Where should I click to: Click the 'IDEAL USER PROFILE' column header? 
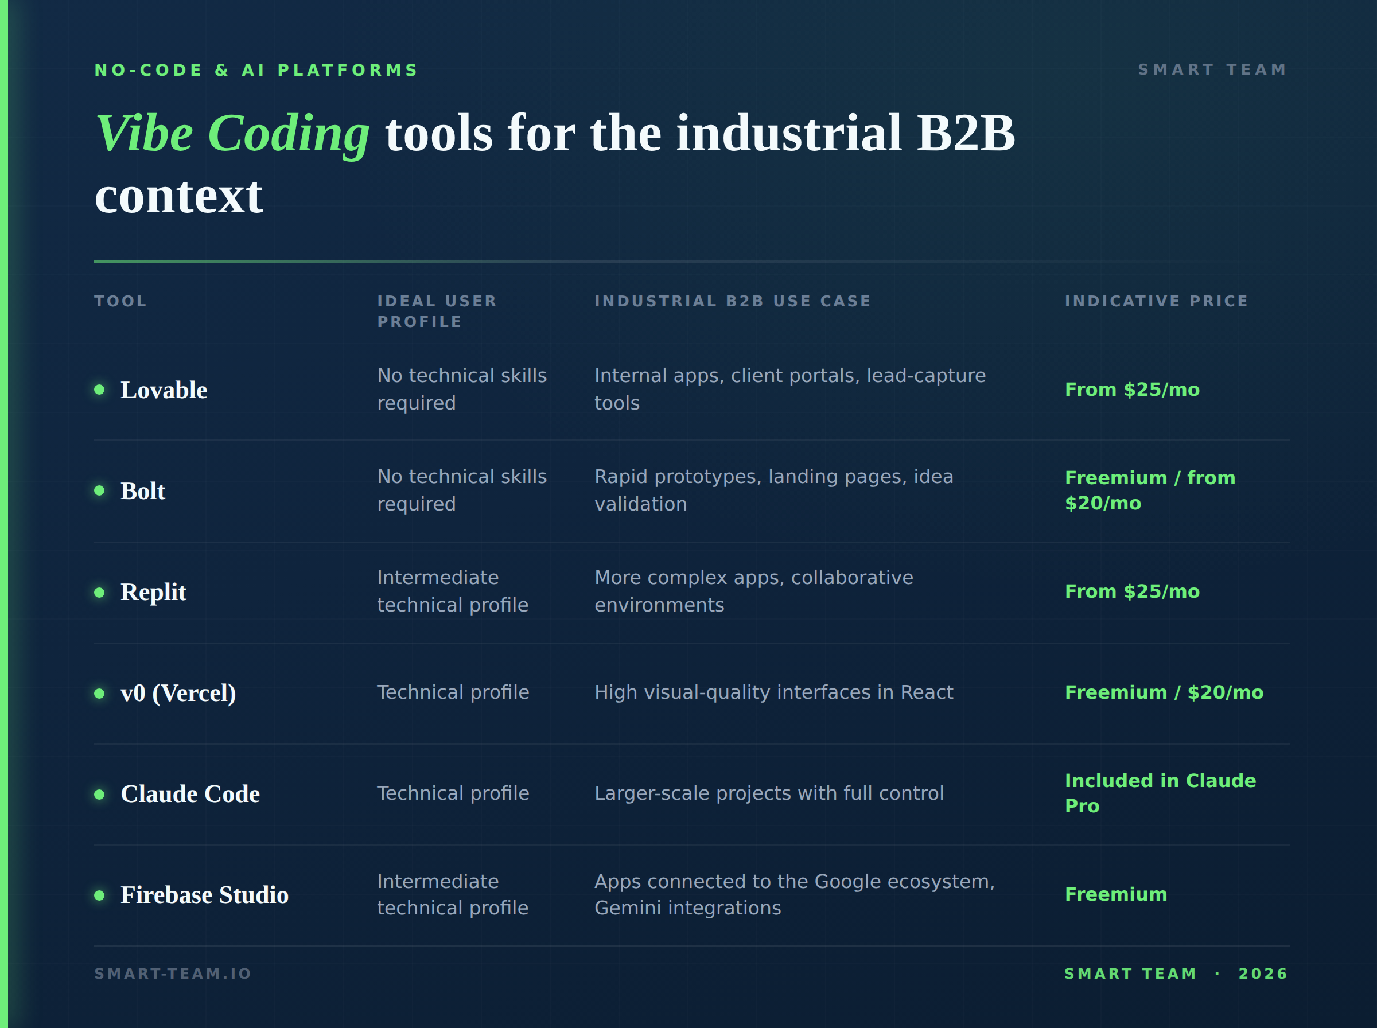[x=437, y=311]
